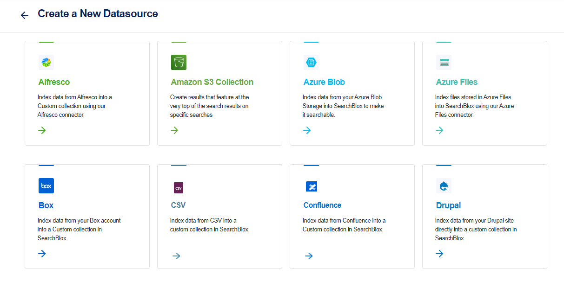The width and height of the screenshot is (564, 281).
Task: Select the CSV title
Action: pyautogui.click(x=178, y=205)
